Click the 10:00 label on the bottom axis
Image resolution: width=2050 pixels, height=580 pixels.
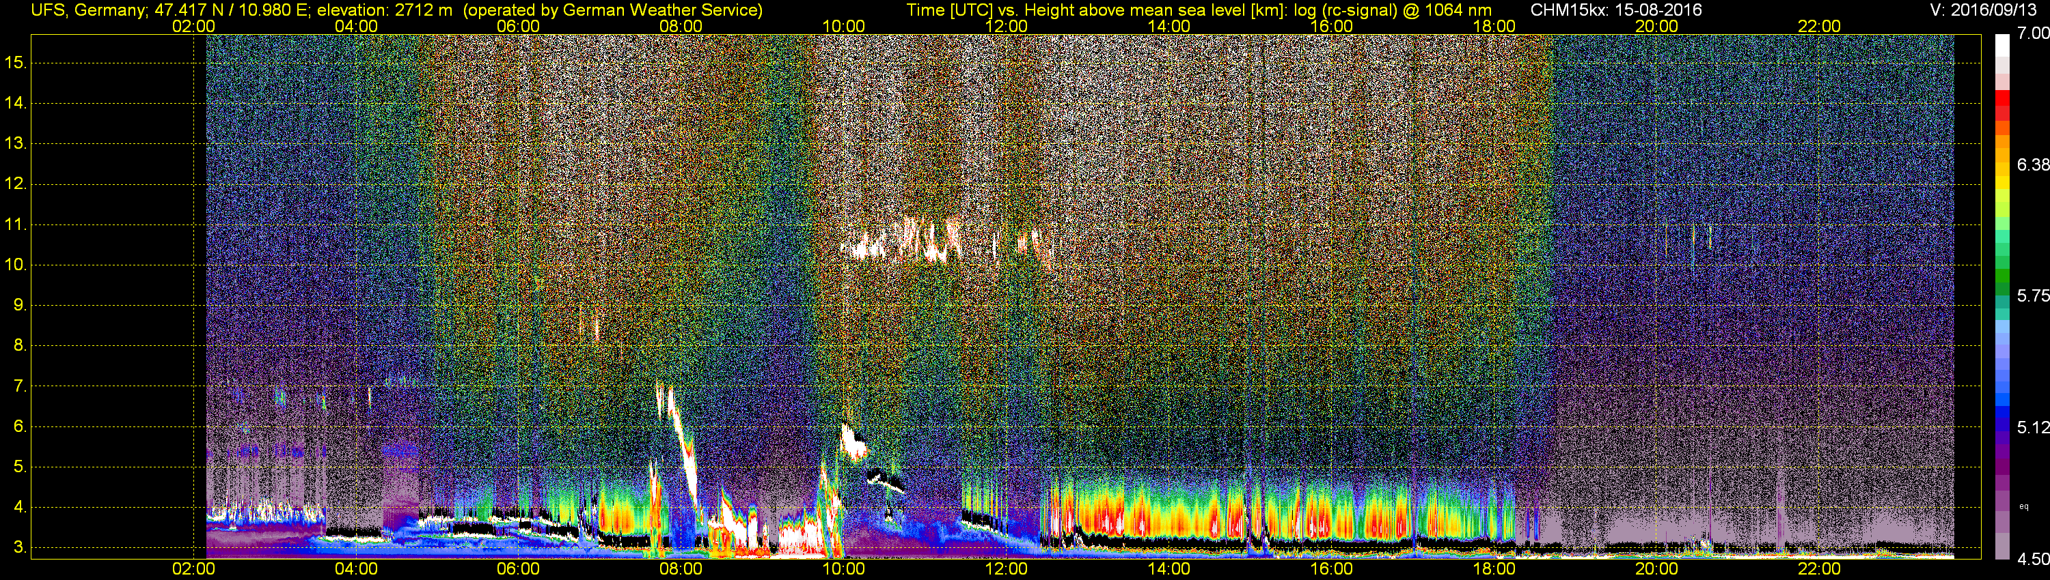[843, 569]
